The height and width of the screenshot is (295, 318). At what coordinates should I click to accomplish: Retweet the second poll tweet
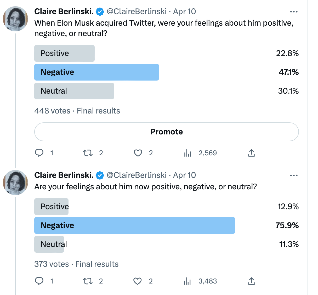pos(88,281)
